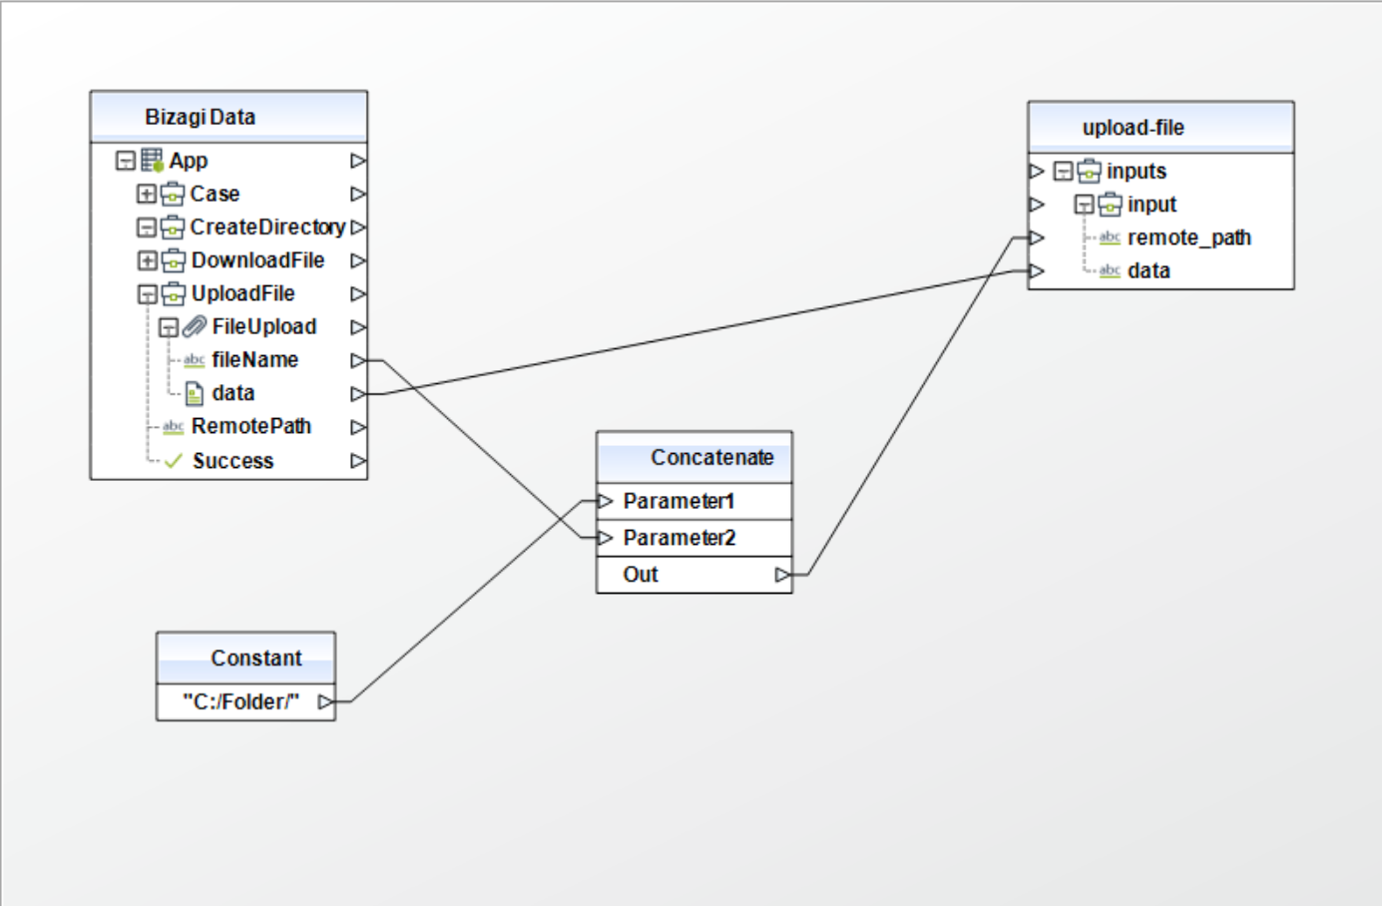Click the abc icon beside data in upload-file
Viewport: 1382px width, 906px height.
click(1110, 271)
